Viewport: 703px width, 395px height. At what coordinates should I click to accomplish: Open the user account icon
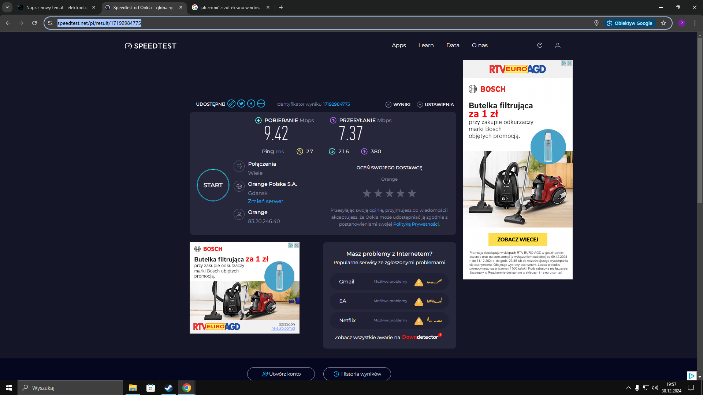coord(558,45)
